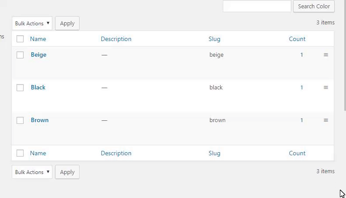Click the drag handle icon for Beige
This screenshot has height=198, width=346.
point(326,55)
